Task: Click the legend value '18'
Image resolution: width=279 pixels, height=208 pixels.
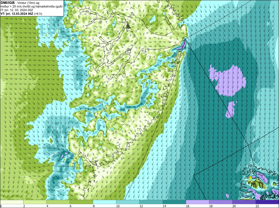Action: tap(211, 206)
